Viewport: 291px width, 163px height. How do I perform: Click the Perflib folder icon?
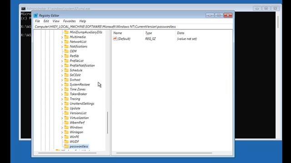click(66, 56)
